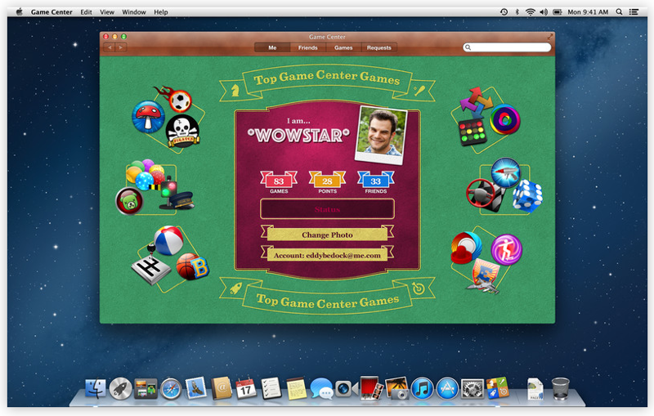Open the Game Center application menu
The height and width of the screenshot is (416, 654).
(x=52, y=12)
